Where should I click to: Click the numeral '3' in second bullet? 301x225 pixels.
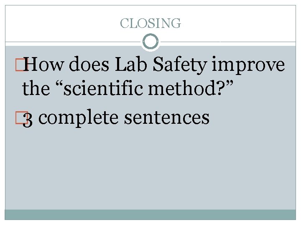click(28, 120)
